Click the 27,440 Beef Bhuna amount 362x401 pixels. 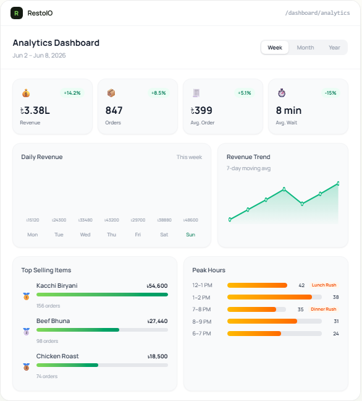(x=158, y=321)
